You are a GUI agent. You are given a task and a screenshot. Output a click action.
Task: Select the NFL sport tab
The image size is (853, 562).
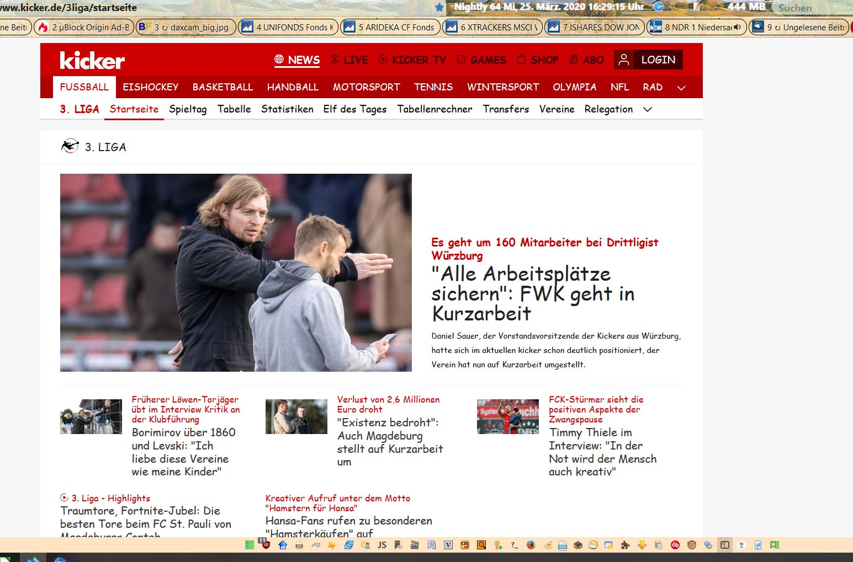point(619,87)
